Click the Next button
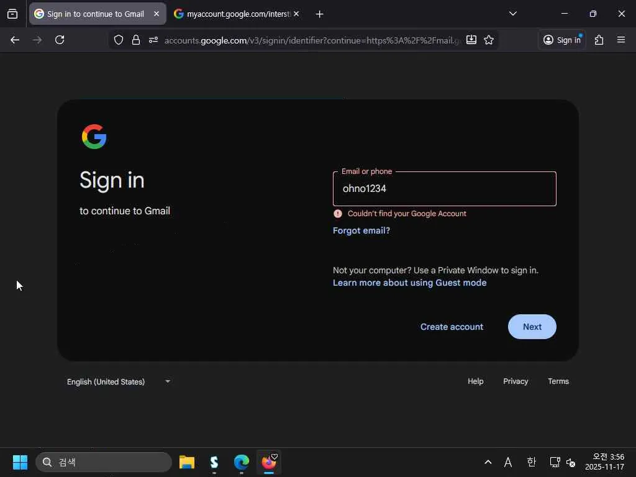 [532, 327]
